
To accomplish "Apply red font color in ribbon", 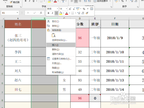I will click(x=55, y=1).
